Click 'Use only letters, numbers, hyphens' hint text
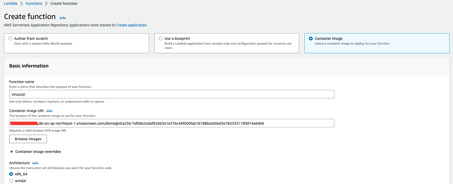 pyautogui.click(x=57, y=101)
